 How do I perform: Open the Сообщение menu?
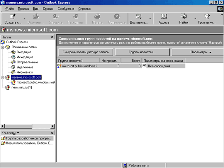click(66, 9)
